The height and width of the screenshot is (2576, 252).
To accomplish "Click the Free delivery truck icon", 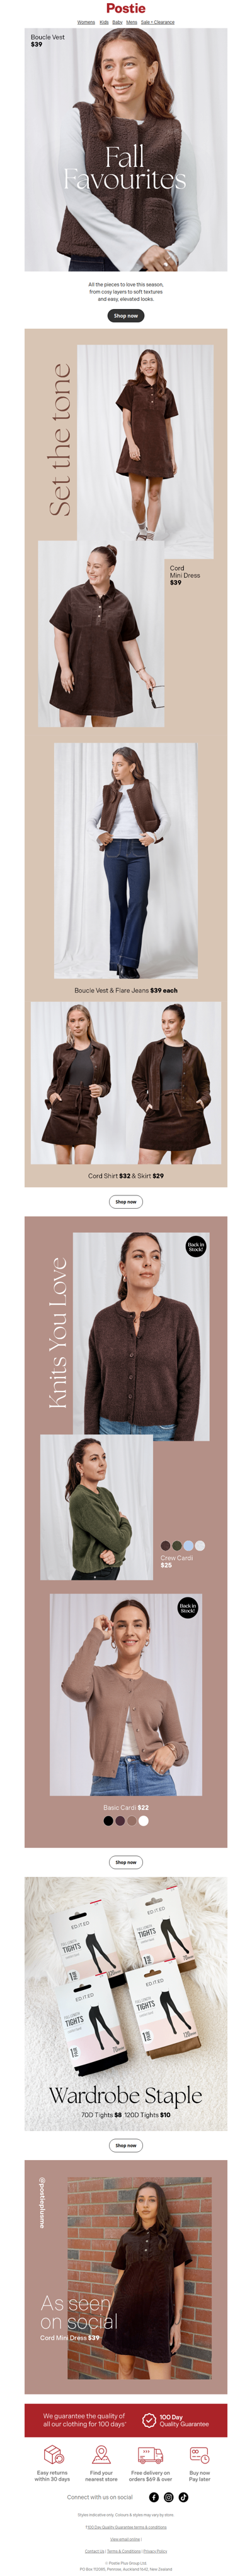I will (x=151, y=2454).
